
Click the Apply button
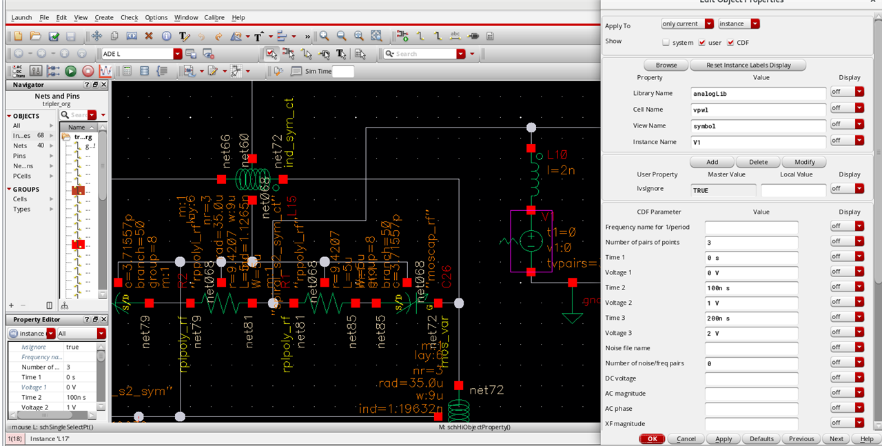(x=724, y=438)
